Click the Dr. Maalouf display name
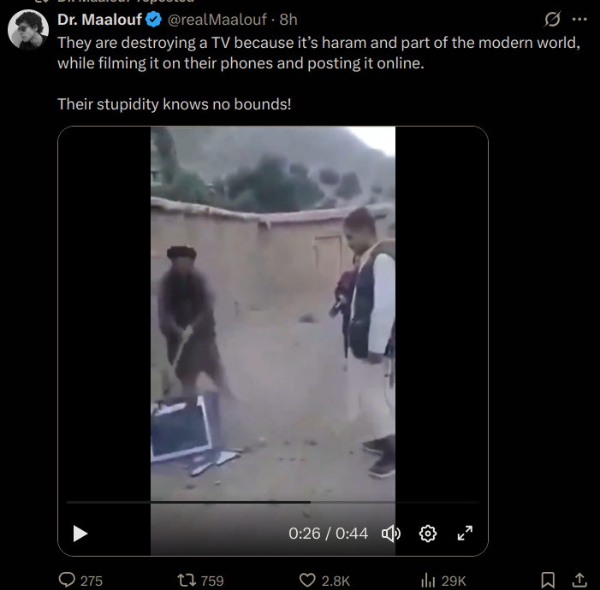Image resolution: width=600 pixels, height=590 pixels. [99, 20]
